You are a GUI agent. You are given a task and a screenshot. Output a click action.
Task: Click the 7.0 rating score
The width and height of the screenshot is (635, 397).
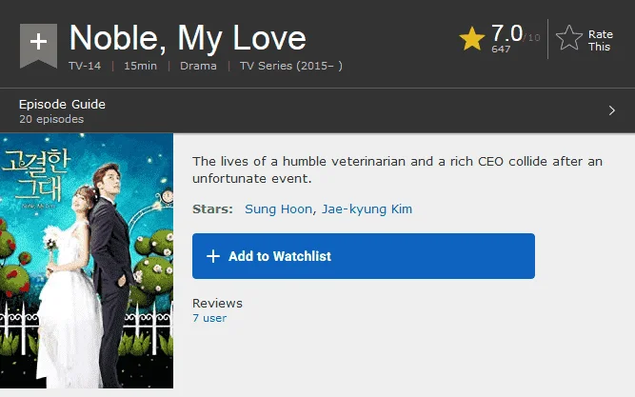tap(506, 33)
